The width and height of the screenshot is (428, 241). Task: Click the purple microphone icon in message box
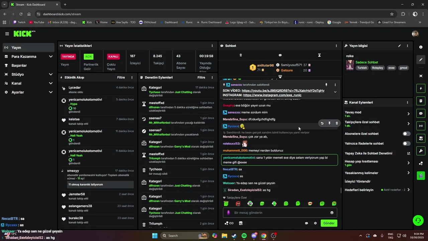point(229,213)
